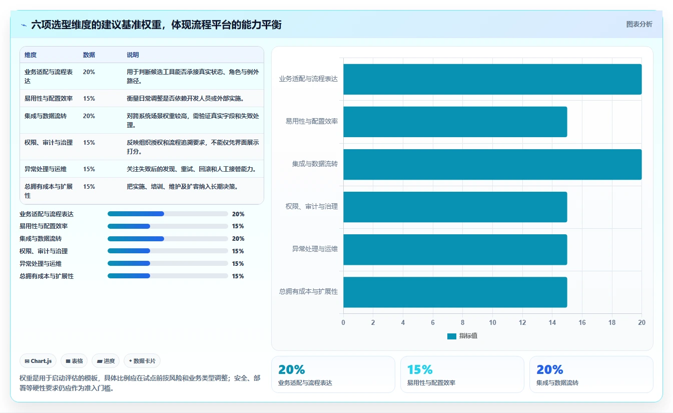Click the page title about 六项选型维度
Viewport: 673px width, 413px height.
(156, 25)
